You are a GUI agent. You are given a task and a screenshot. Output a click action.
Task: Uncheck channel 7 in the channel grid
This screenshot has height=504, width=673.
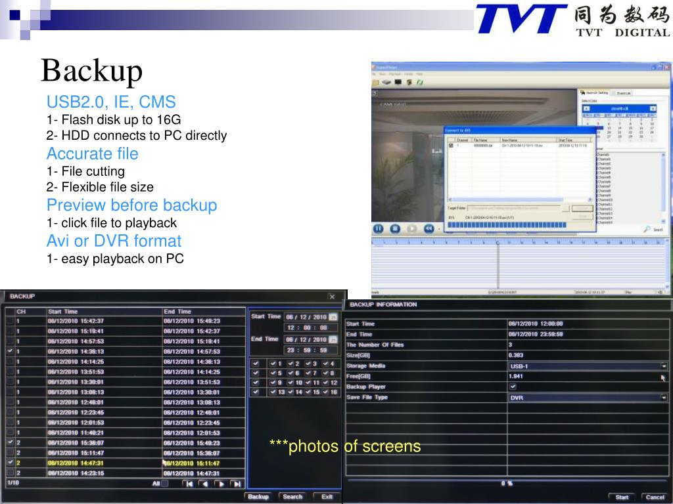click(308, 373)
